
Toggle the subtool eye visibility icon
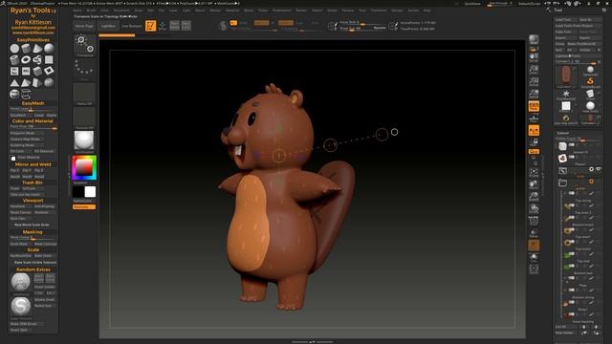pos(599,169)
